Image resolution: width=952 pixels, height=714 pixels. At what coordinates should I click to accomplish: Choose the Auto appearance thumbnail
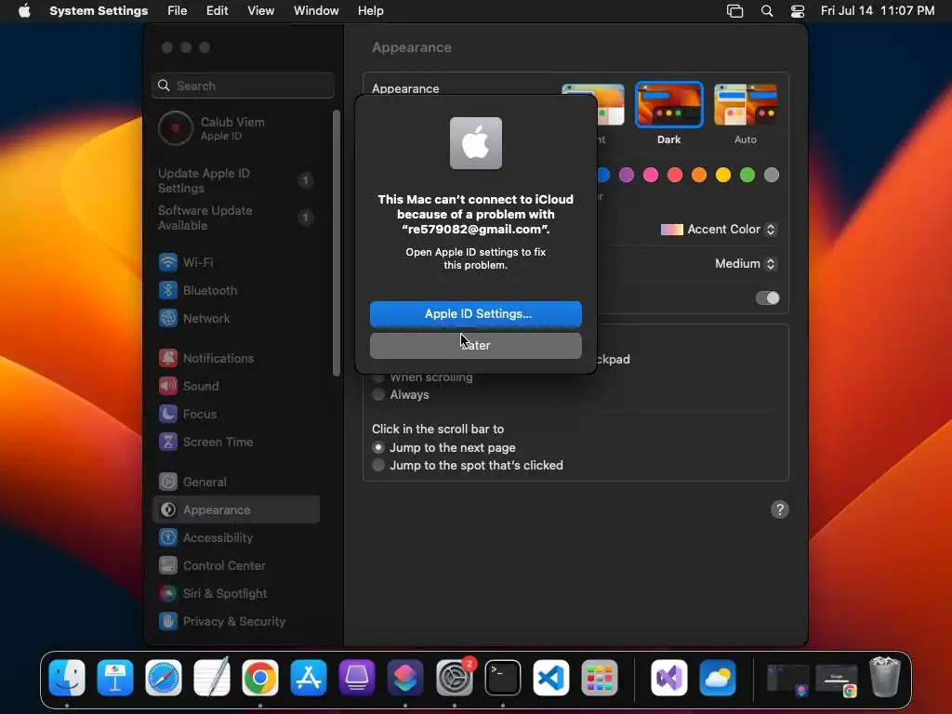[x=746, y=105]
